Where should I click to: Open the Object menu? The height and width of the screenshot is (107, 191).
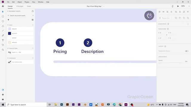(x=19, y=2)
